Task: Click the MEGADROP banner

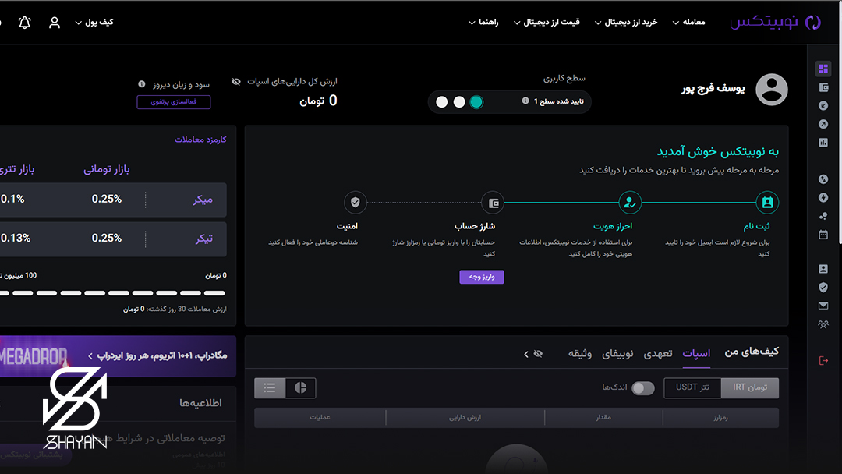Action: 117,355
